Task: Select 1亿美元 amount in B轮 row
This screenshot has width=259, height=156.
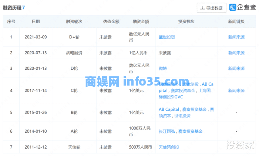Action: (136, 112)
